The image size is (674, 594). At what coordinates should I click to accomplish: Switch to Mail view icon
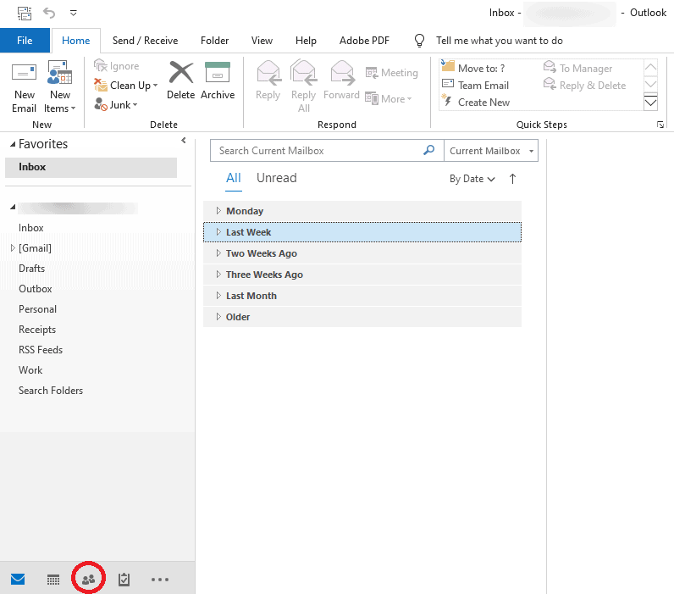point(18,580)
